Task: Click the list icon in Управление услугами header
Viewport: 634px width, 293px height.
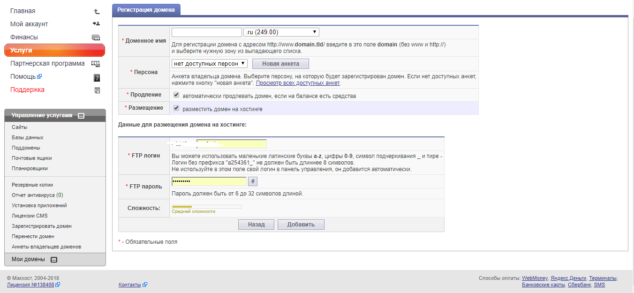Action: (81, 116)
